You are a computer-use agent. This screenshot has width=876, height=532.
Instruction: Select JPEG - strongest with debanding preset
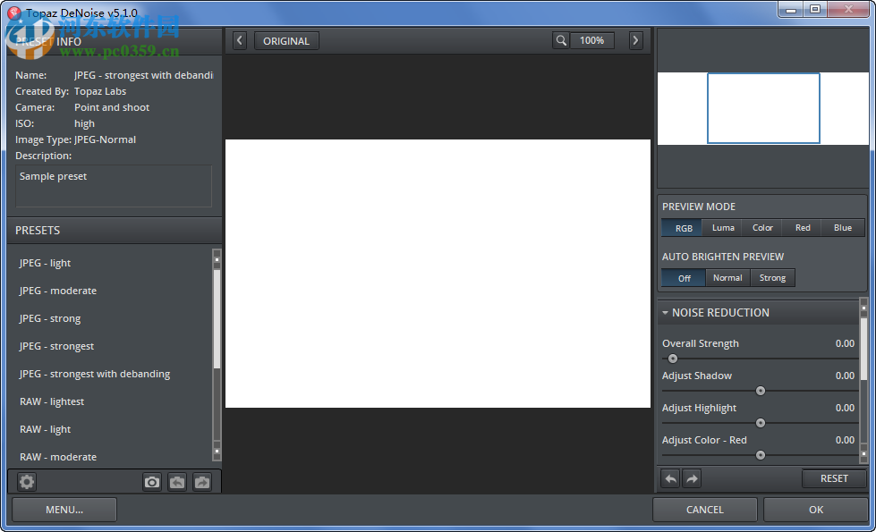pyautogui.click(x=95, y=374)
